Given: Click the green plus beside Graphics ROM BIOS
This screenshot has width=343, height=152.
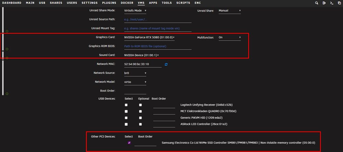Looking at the screenshot, I should coord(7,49).
